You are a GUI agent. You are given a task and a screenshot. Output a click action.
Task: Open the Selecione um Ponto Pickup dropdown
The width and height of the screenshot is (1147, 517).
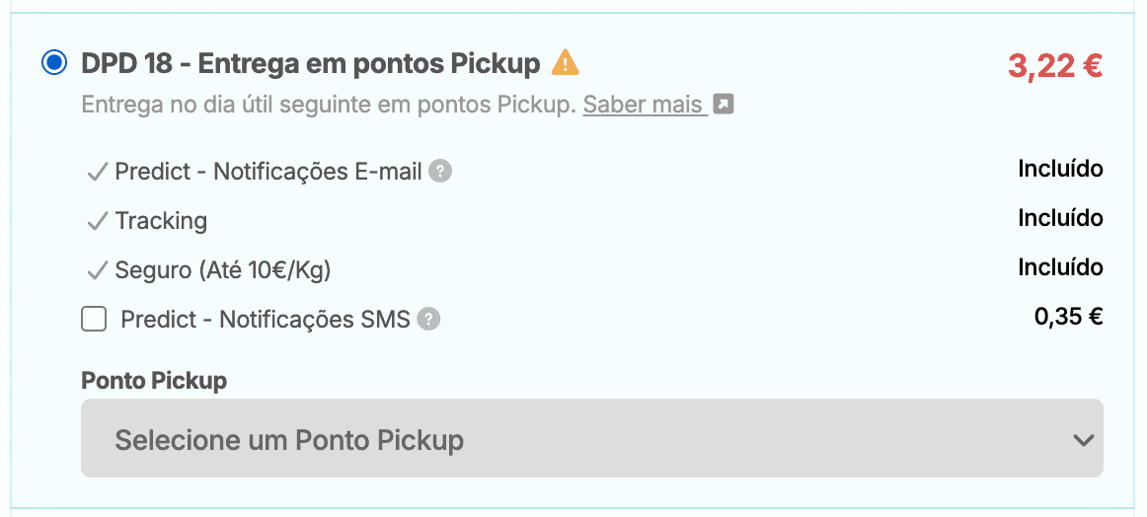click(590, 439)
